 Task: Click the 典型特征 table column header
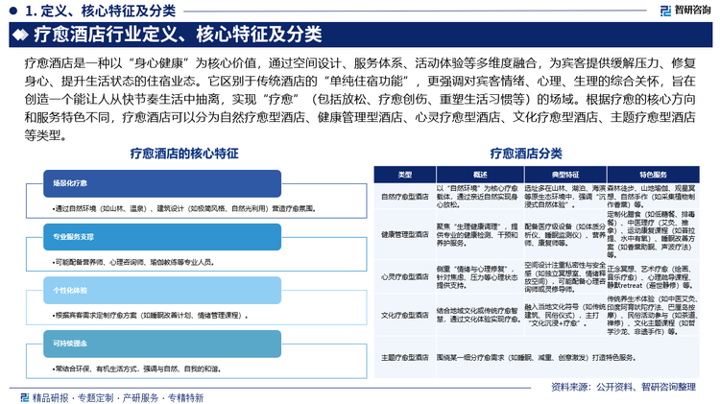click(x=565, y=175)
